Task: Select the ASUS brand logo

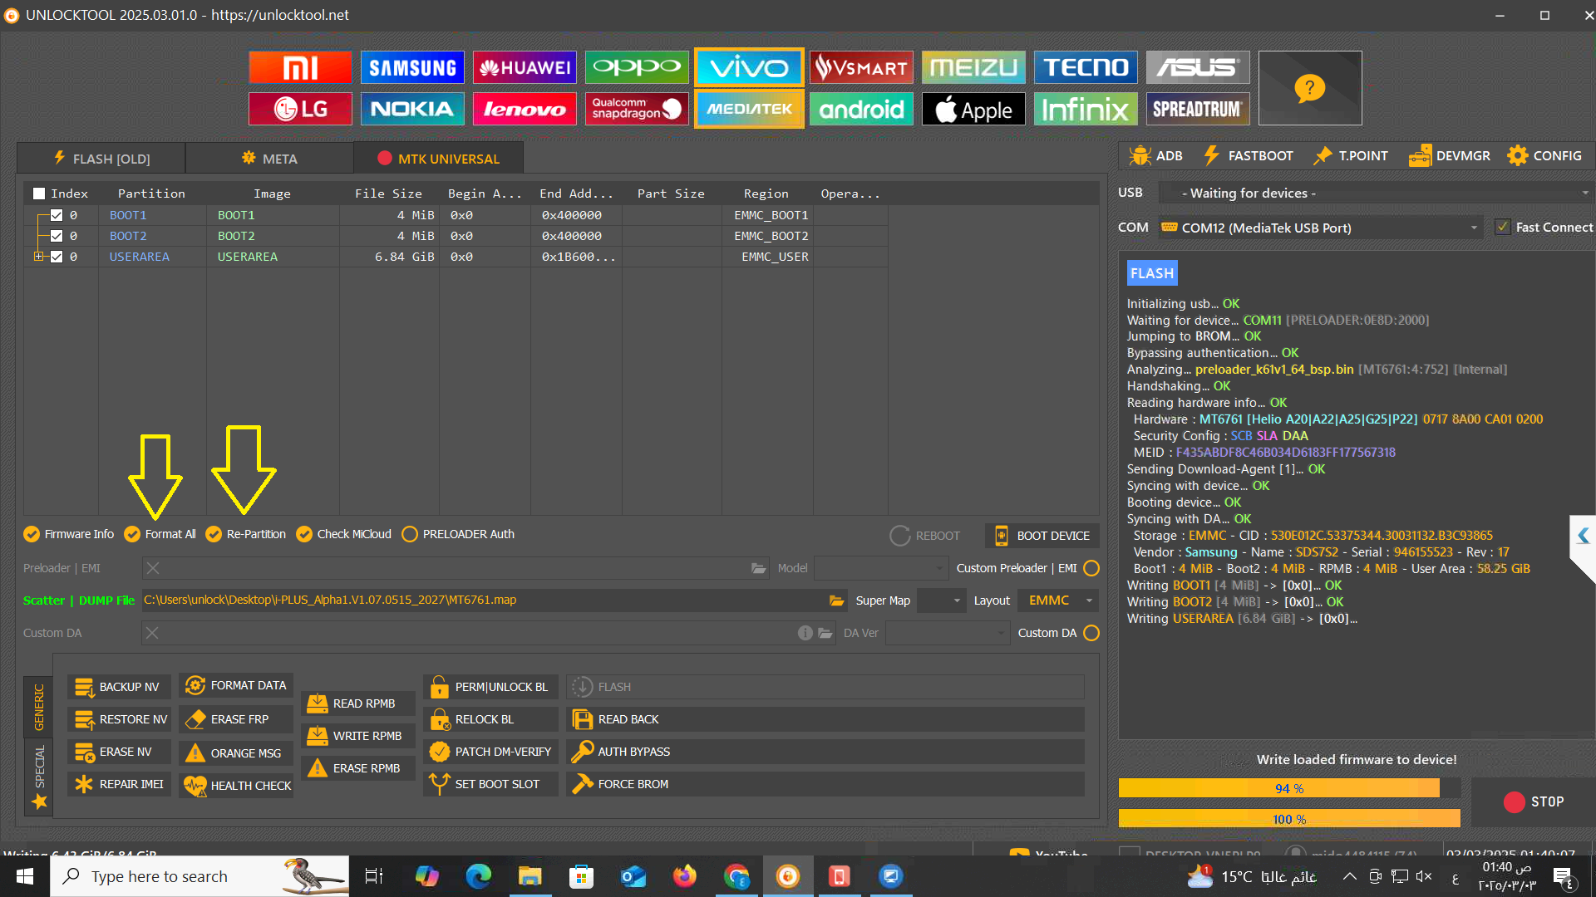Action: tap(1198, 67)
